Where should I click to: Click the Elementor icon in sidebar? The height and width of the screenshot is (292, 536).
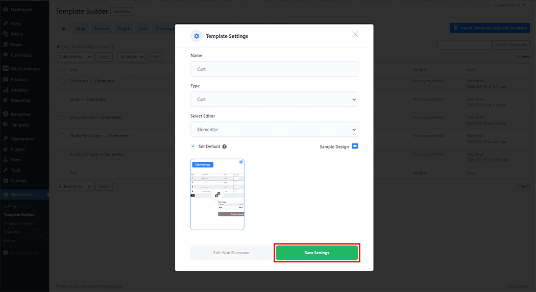tap(5, 114)
